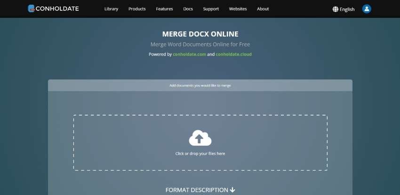Go to Docs in the top navigation
Viewport: 400px width, 195px height.
pos(188,9)
